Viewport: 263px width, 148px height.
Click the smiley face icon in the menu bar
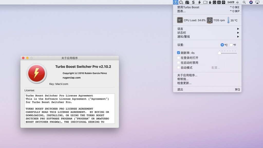[x=214, y=2]
